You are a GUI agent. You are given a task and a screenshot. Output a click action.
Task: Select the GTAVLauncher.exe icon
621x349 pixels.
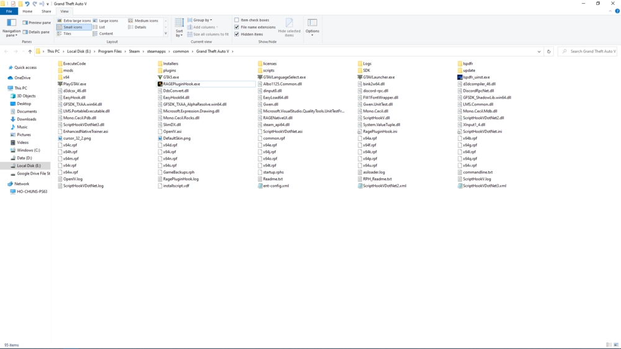click(360, 77)
